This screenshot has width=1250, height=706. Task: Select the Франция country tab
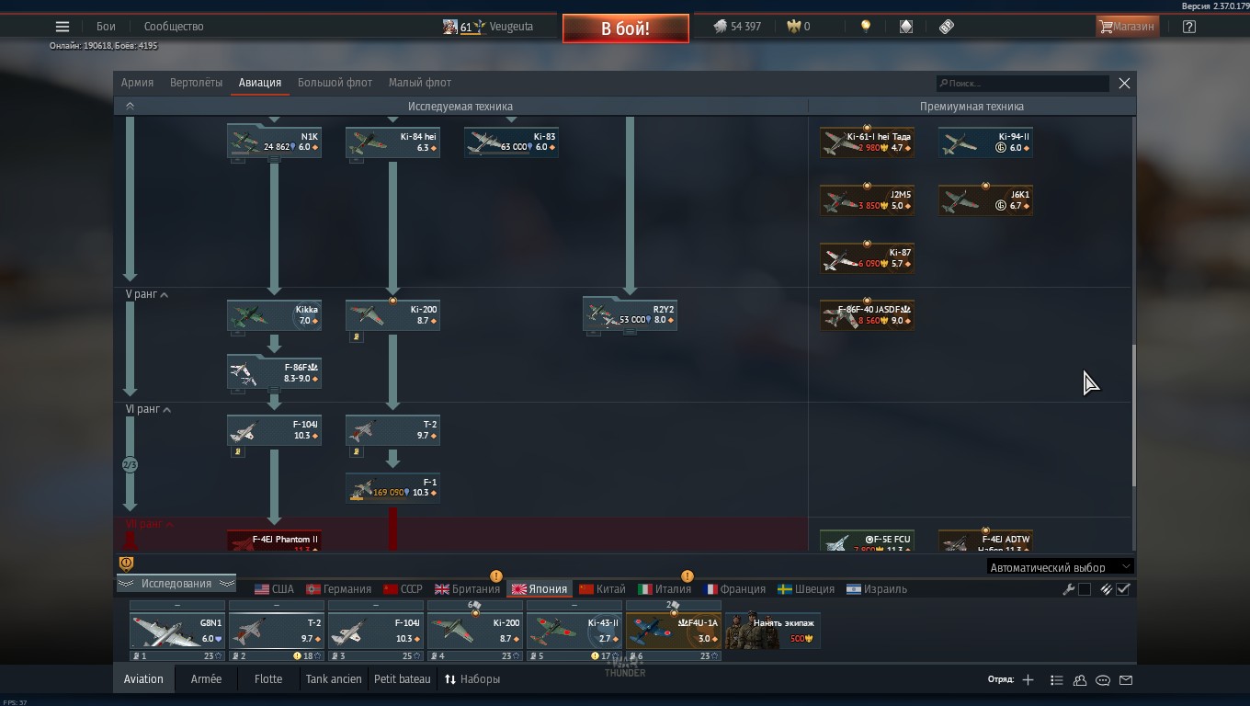point(734,589)
